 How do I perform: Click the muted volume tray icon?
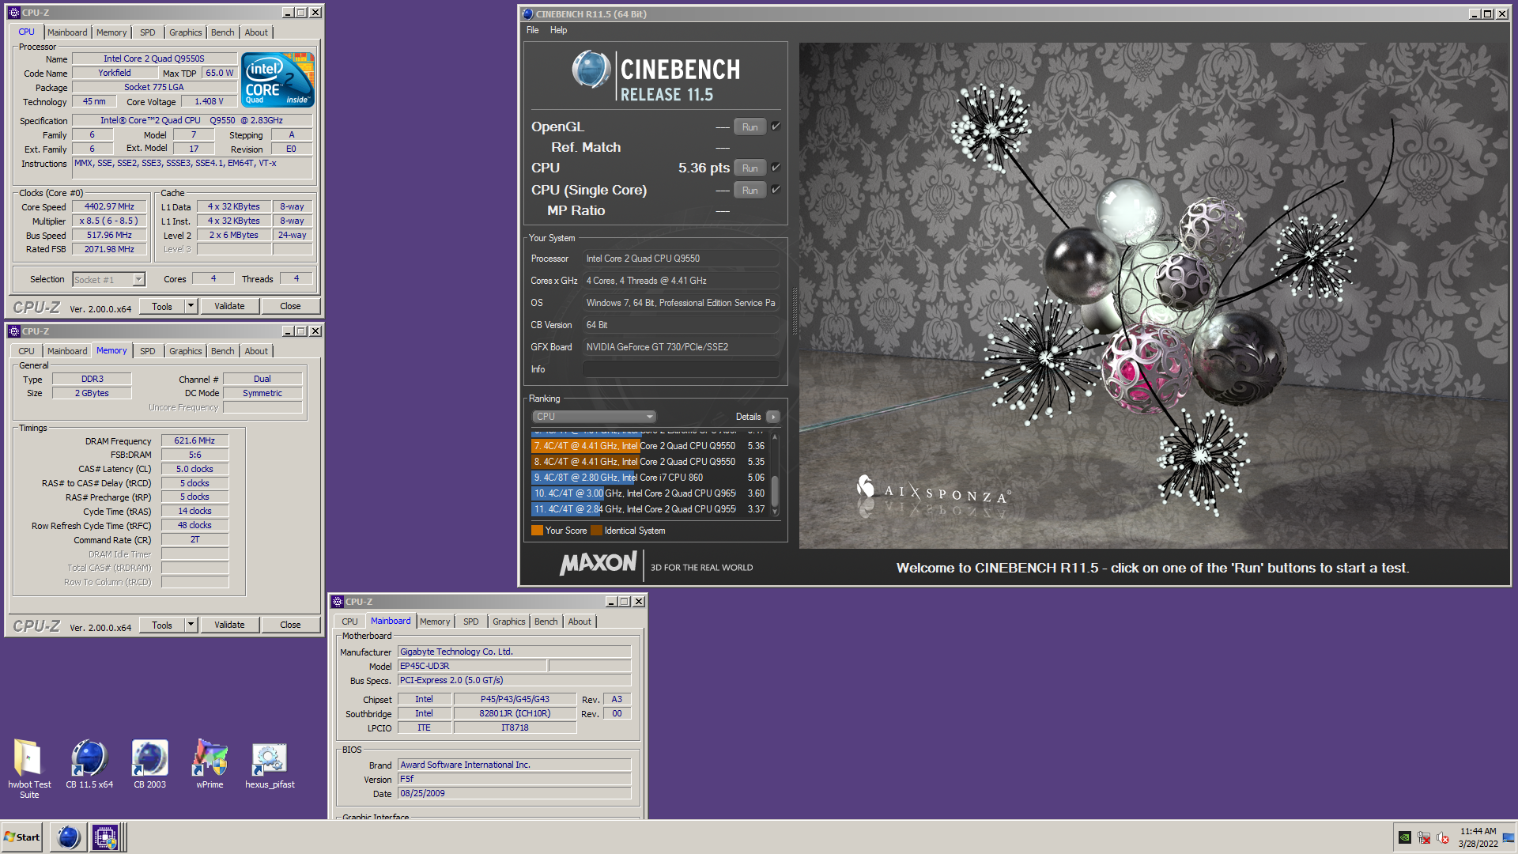pyautogui.click(x=1442, y=837)
